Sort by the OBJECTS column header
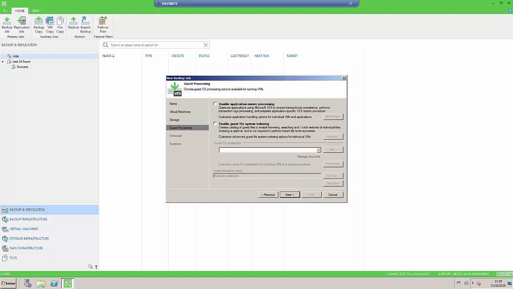513x289 pixels. point(178,56)
